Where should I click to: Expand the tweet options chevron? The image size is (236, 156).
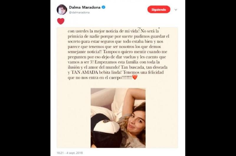pos(176,10)
